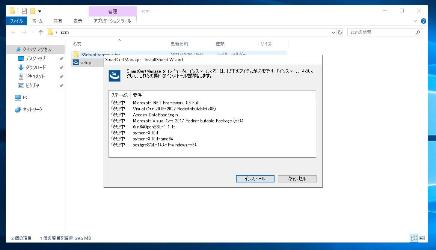Minimize the Explorer window
The width and height of the screenshot is (436, 250).
[x=385, y=11]
